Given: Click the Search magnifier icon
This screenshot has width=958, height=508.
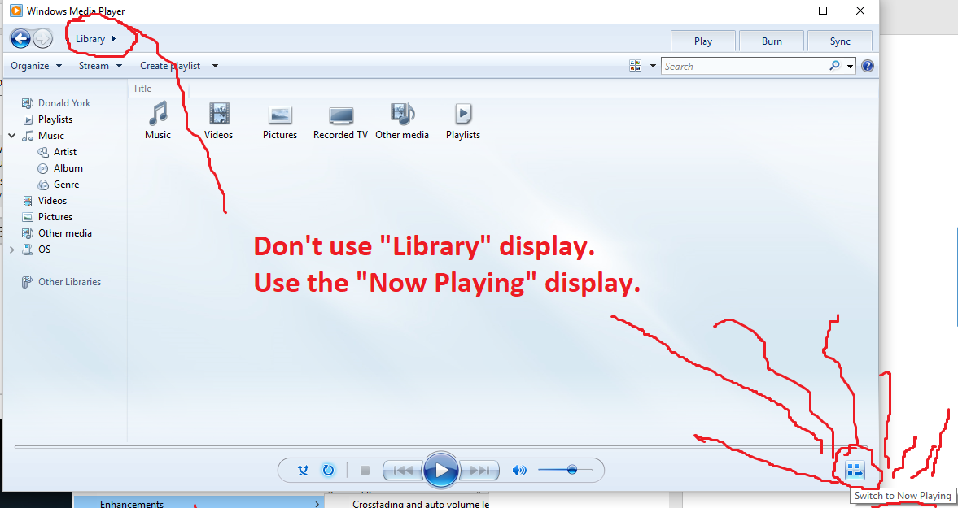Looking at the screenshot, I should pos(834,66).
